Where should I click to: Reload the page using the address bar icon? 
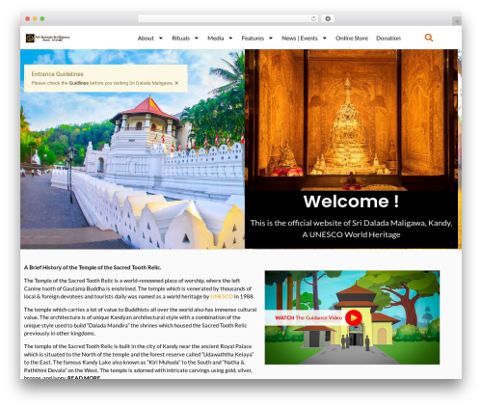(x=313, y=19)
